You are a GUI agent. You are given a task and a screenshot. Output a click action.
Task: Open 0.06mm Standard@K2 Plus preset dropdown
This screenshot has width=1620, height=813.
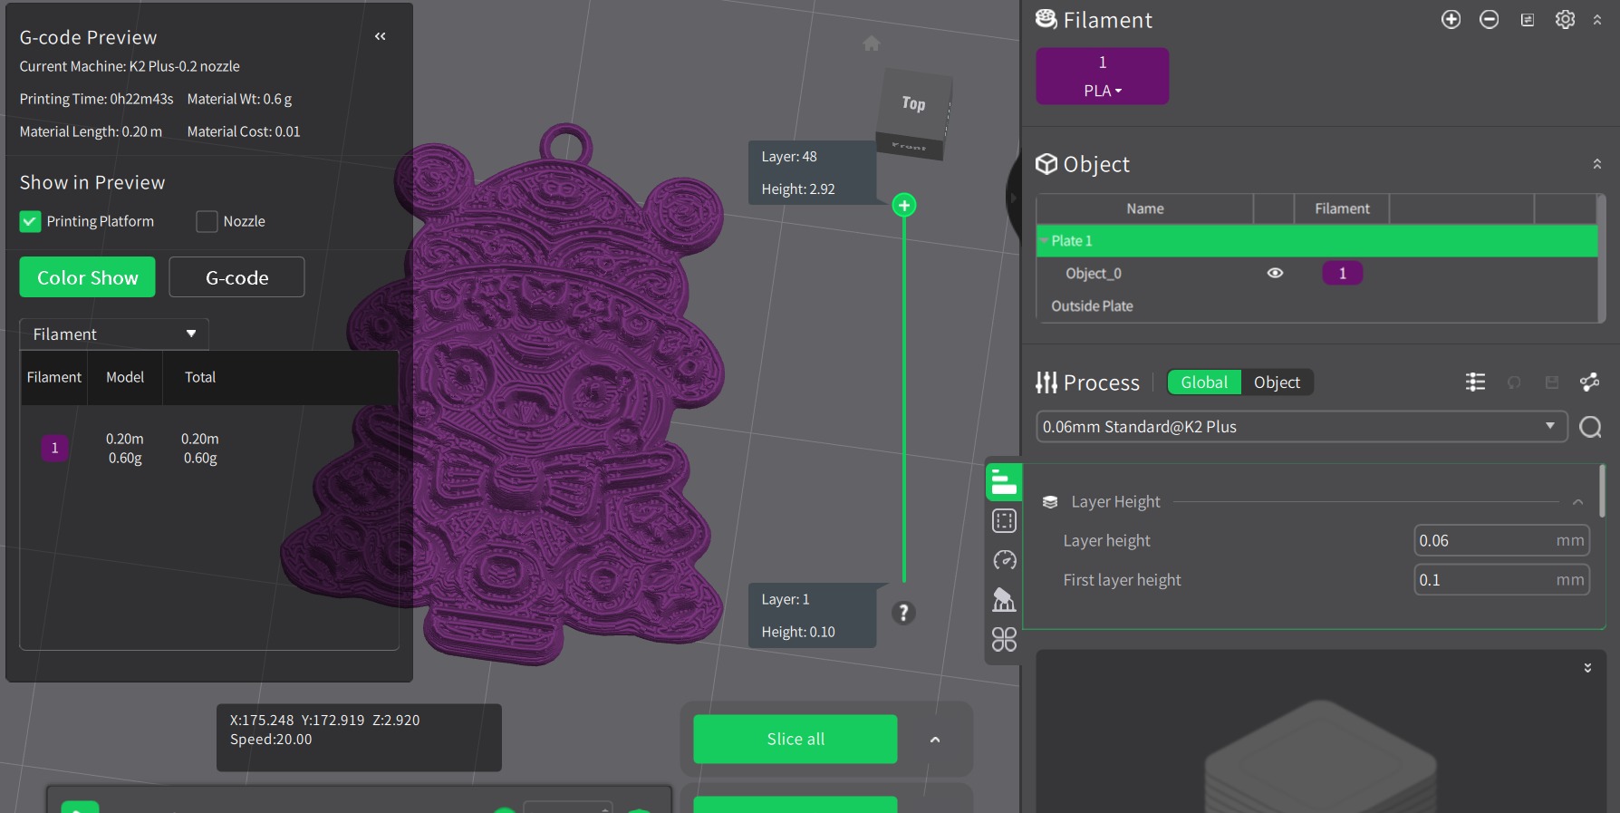[1301, 427]
